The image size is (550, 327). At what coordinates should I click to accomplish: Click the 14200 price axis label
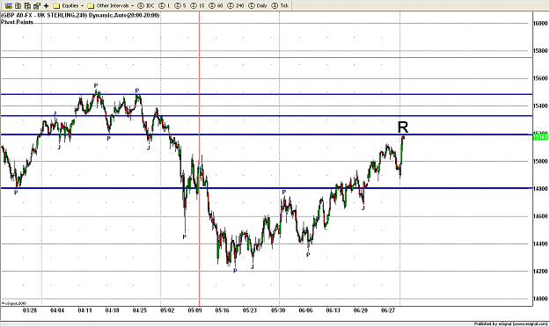(540, 272)
